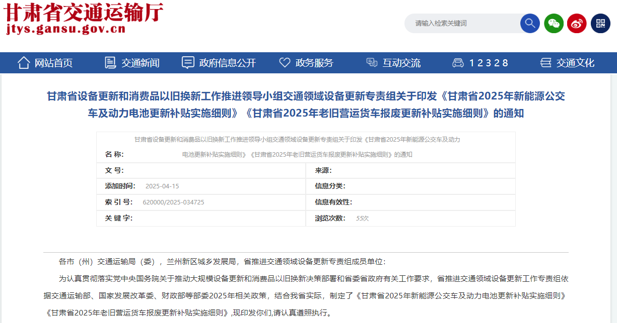Viewport: 617px width, 323px height.
Task: Open the green WeChat icon
Action: [554, 23]
